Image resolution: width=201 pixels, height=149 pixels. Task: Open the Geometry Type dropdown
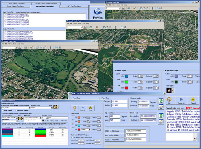tap(52, 108)
